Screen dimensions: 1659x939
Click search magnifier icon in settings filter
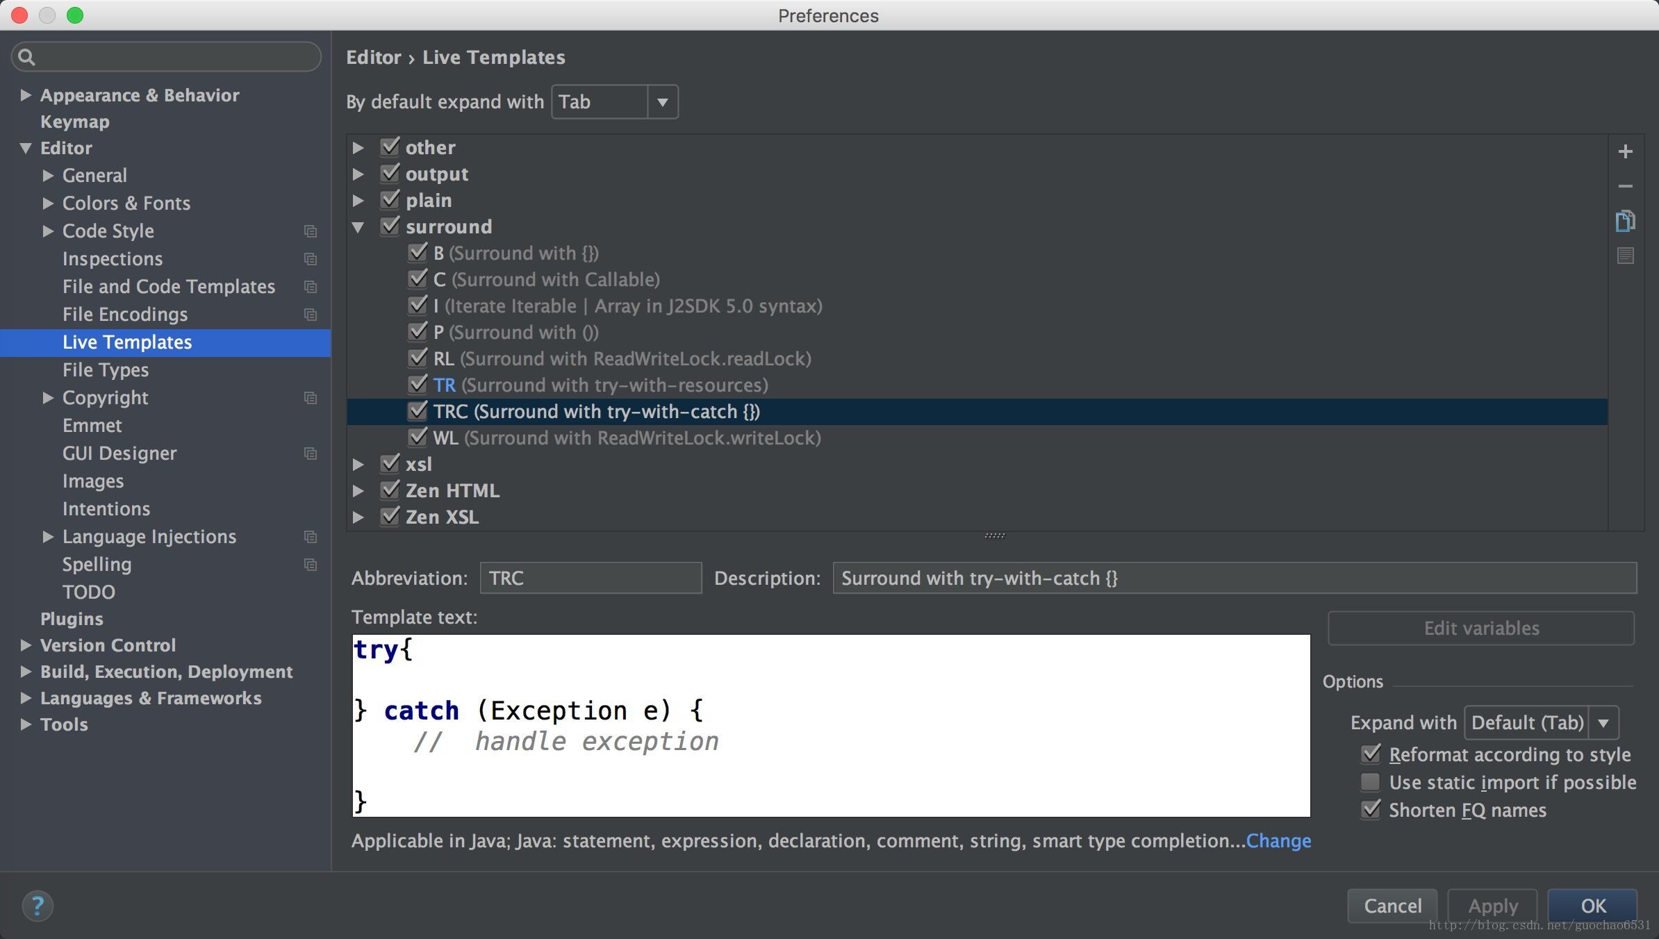pyautogui.click(x=26, y=57)
